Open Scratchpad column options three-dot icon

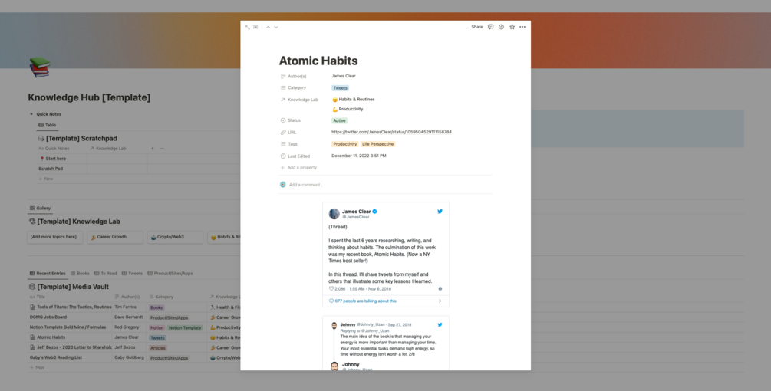[x=162, y=148]
